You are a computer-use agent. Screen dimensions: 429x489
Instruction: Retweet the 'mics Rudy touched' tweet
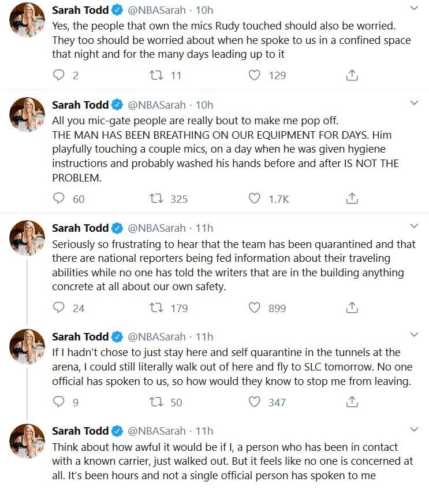[156, 75]
